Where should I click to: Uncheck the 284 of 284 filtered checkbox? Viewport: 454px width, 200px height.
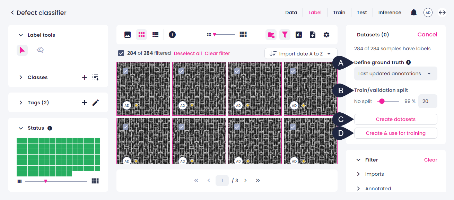pyautogui.click(x=121, y=53)
